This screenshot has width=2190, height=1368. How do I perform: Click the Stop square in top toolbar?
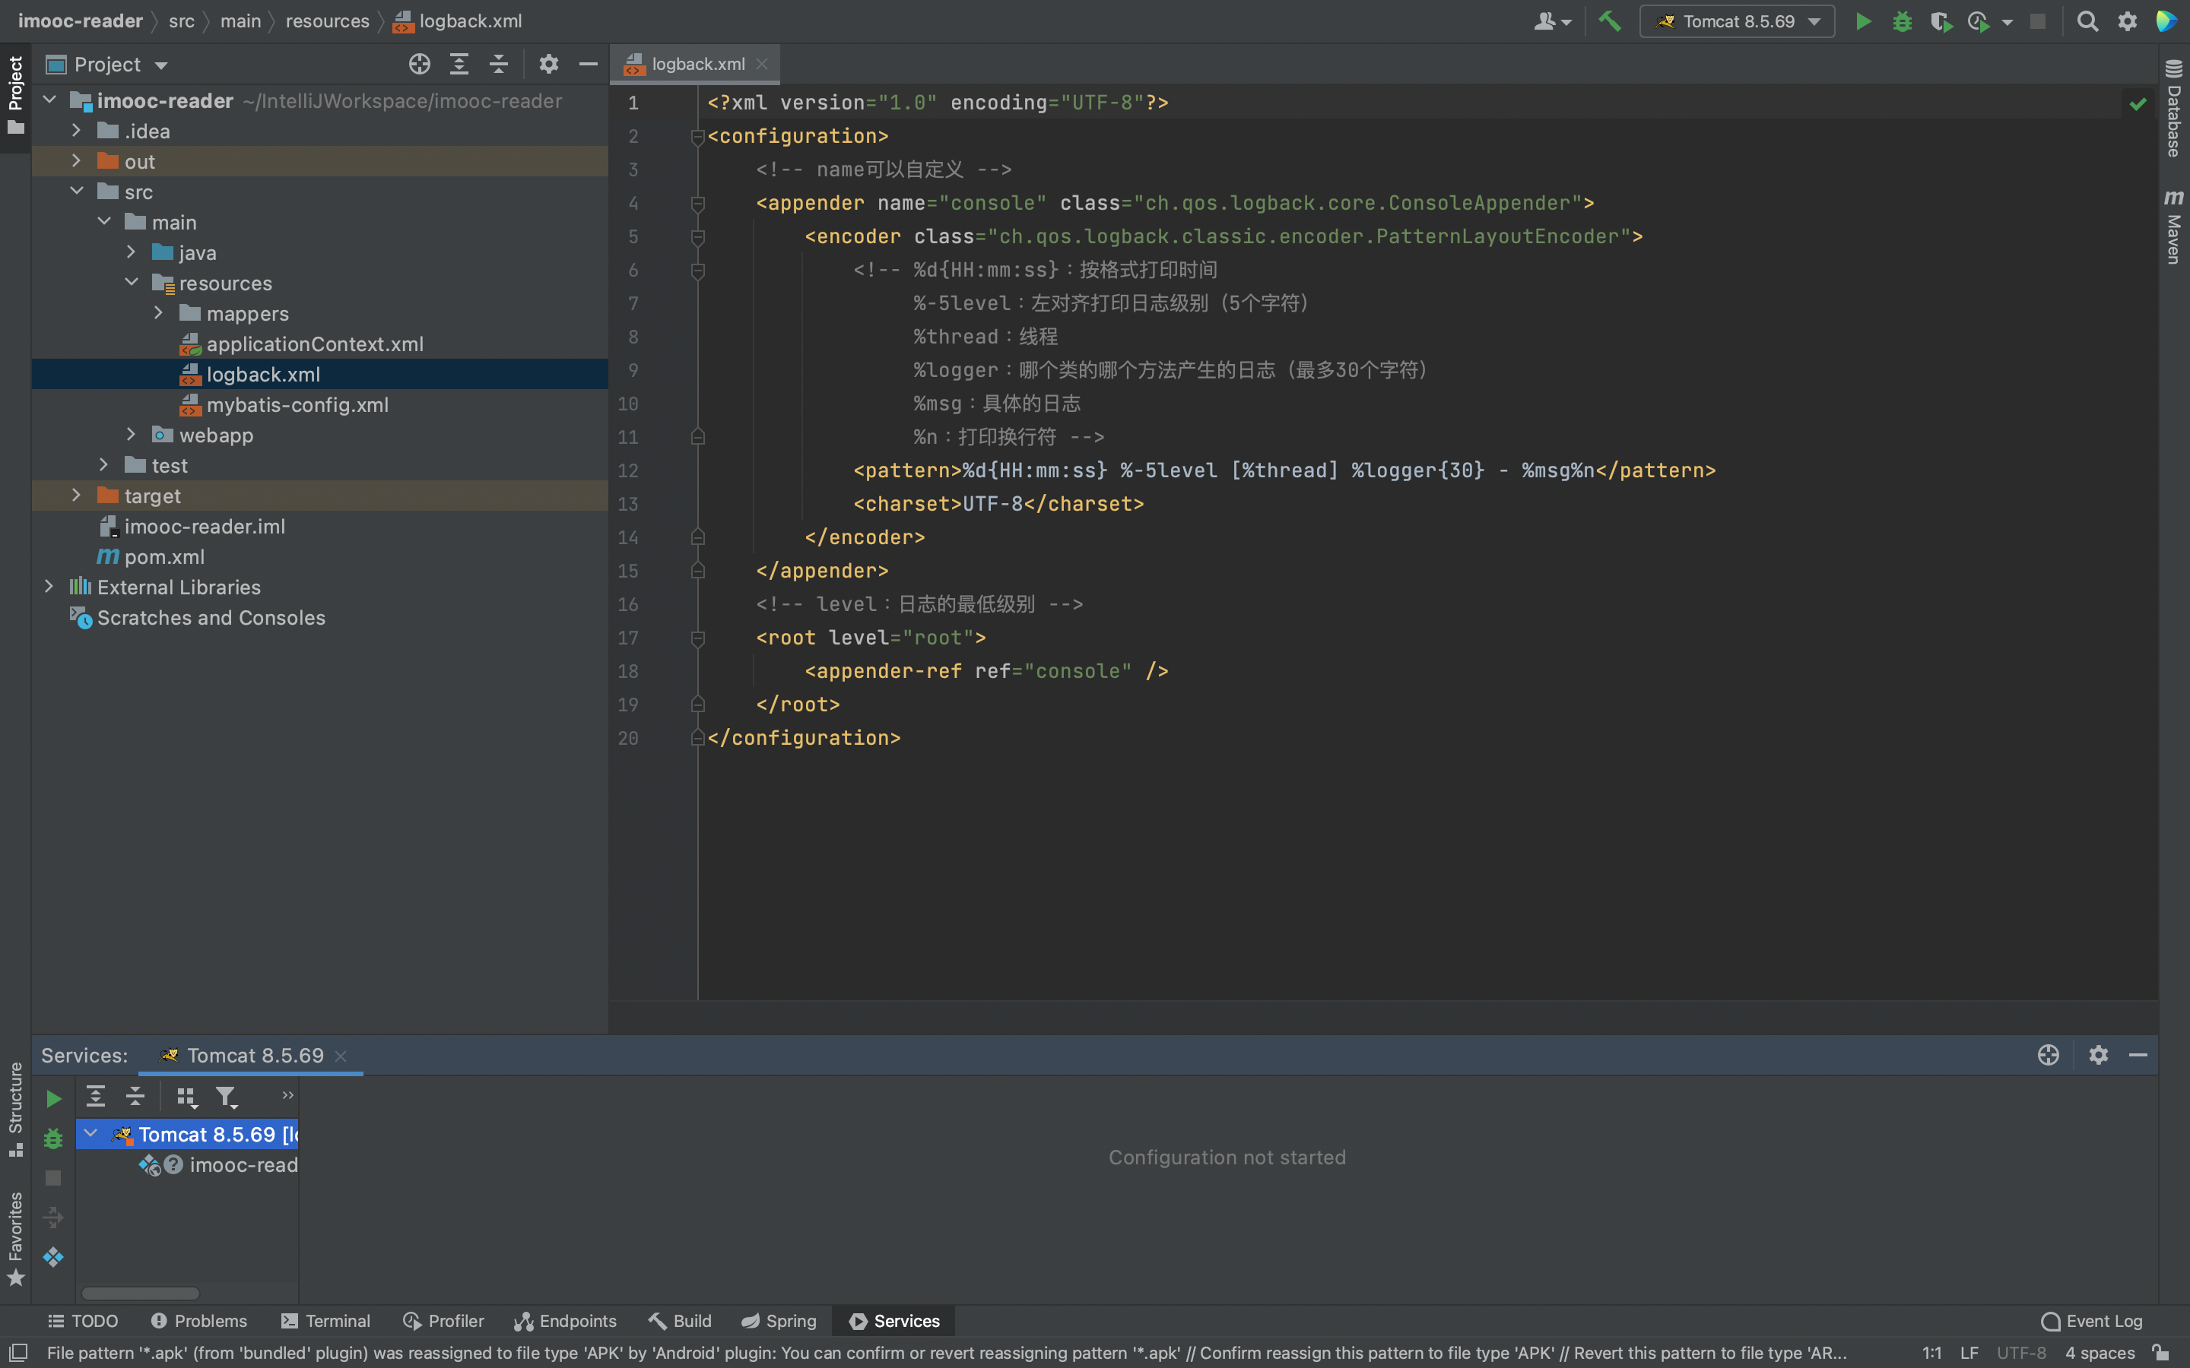pos(2037,21)
